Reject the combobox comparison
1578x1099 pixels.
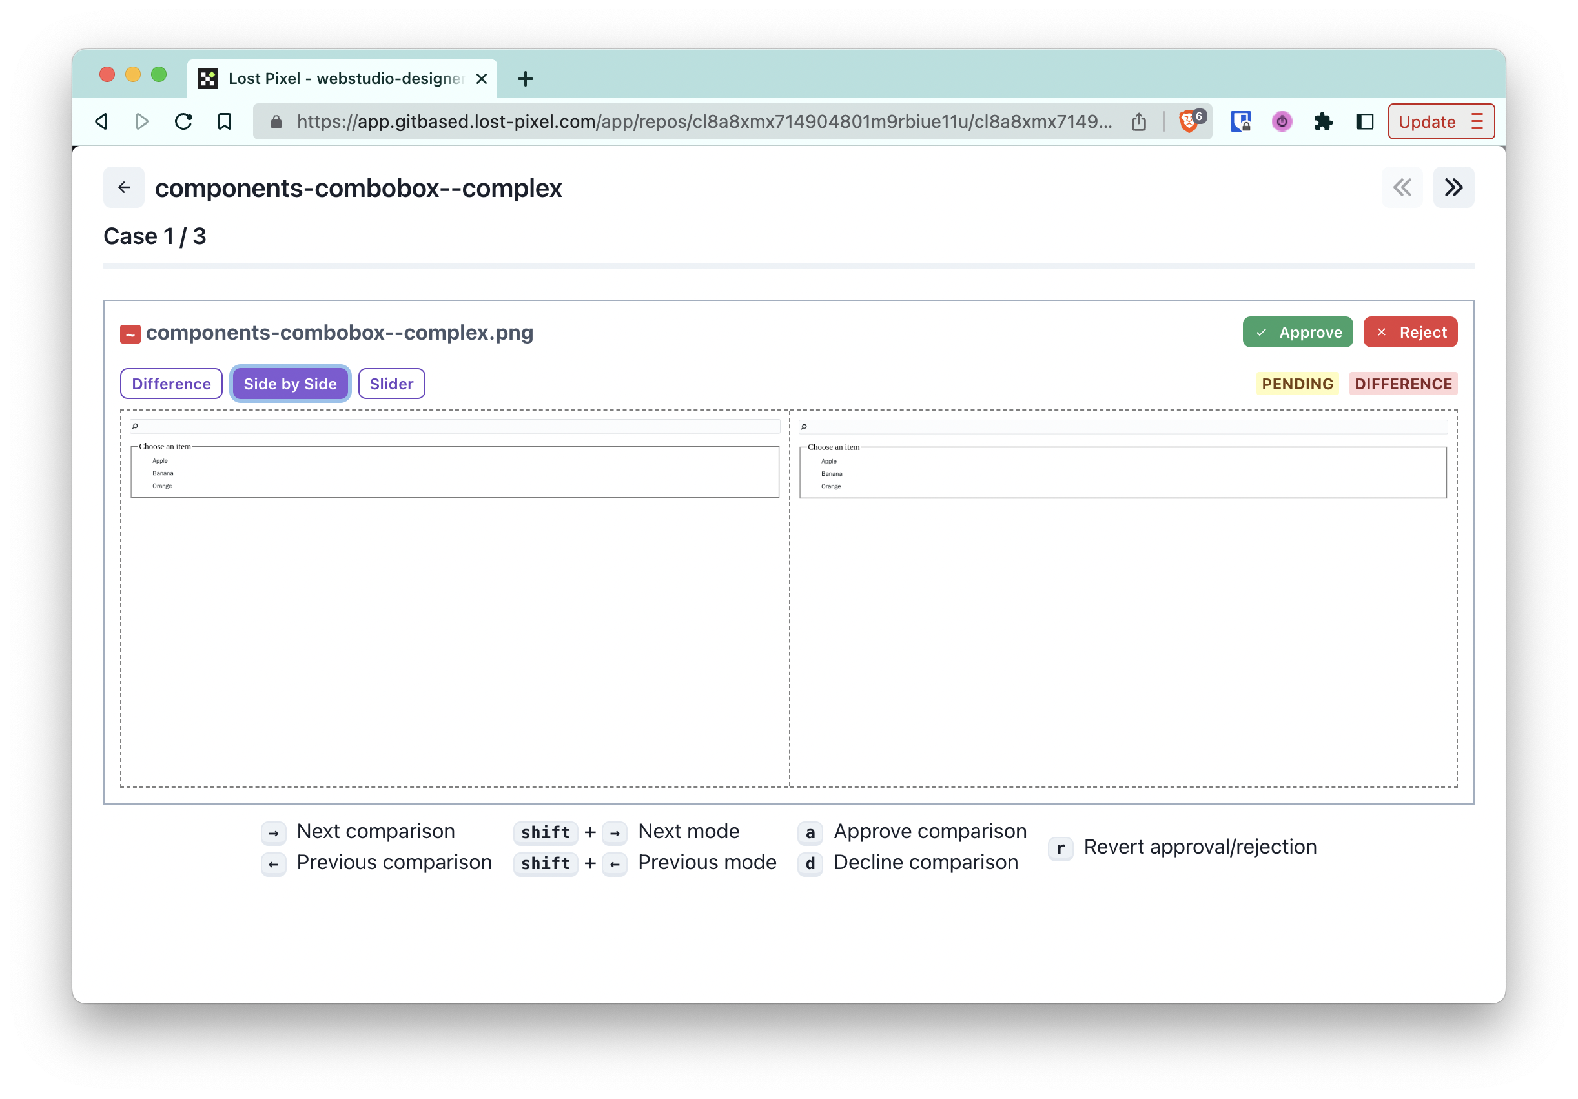1409,332
